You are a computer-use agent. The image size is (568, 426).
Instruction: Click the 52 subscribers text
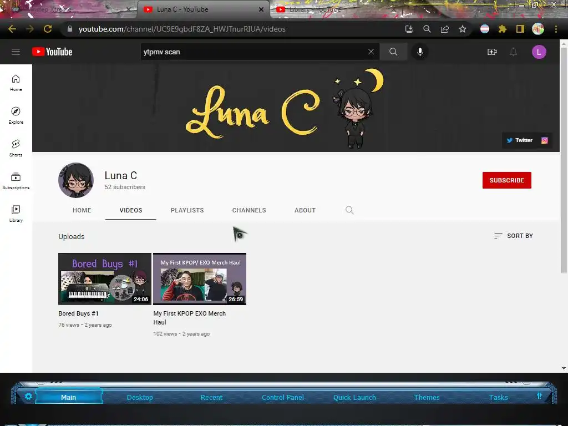(x=125, y=187)
